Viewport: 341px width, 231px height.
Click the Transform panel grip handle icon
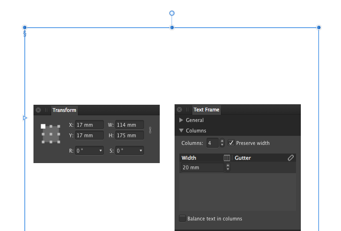click(46, 110)
